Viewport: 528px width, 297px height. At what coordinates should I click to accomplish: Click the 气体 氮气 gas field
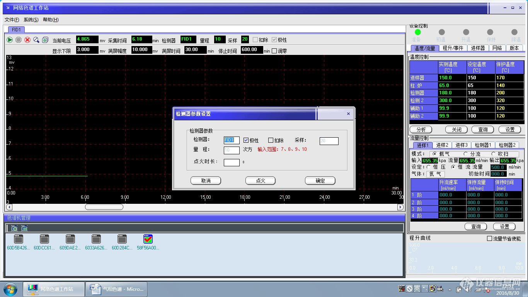435,174
